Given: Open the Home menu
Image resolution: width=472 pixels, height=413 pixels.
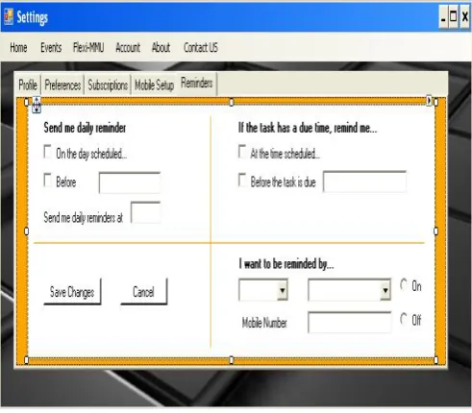Looking at the screenshot, I should coord(18,48).
